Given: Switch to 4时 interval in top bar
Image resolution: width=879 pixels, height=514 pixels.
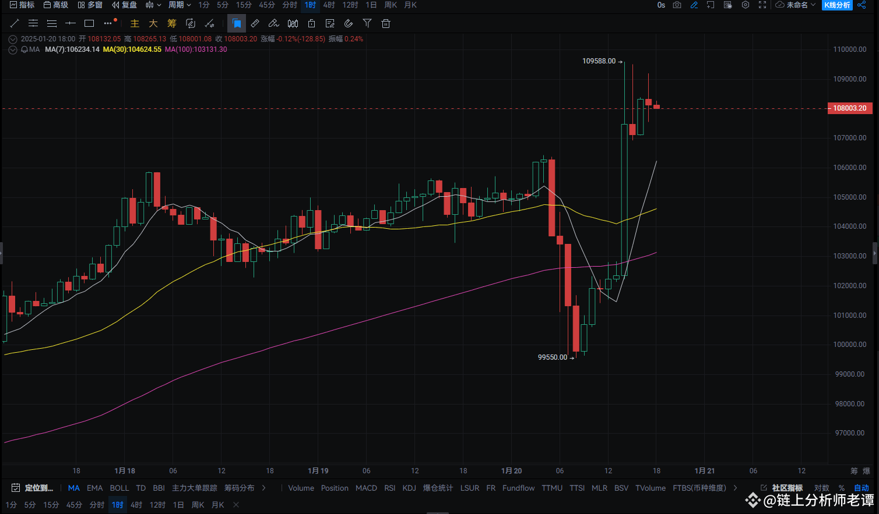Looking at the screenshot, I should tap(329, 5).
